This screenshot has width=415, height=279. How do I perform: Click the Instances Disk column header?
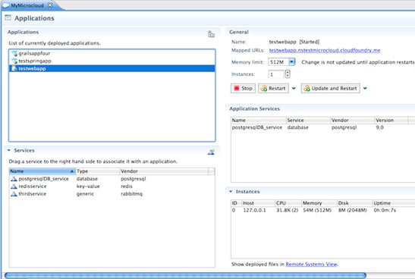click(x=354, y=203)
